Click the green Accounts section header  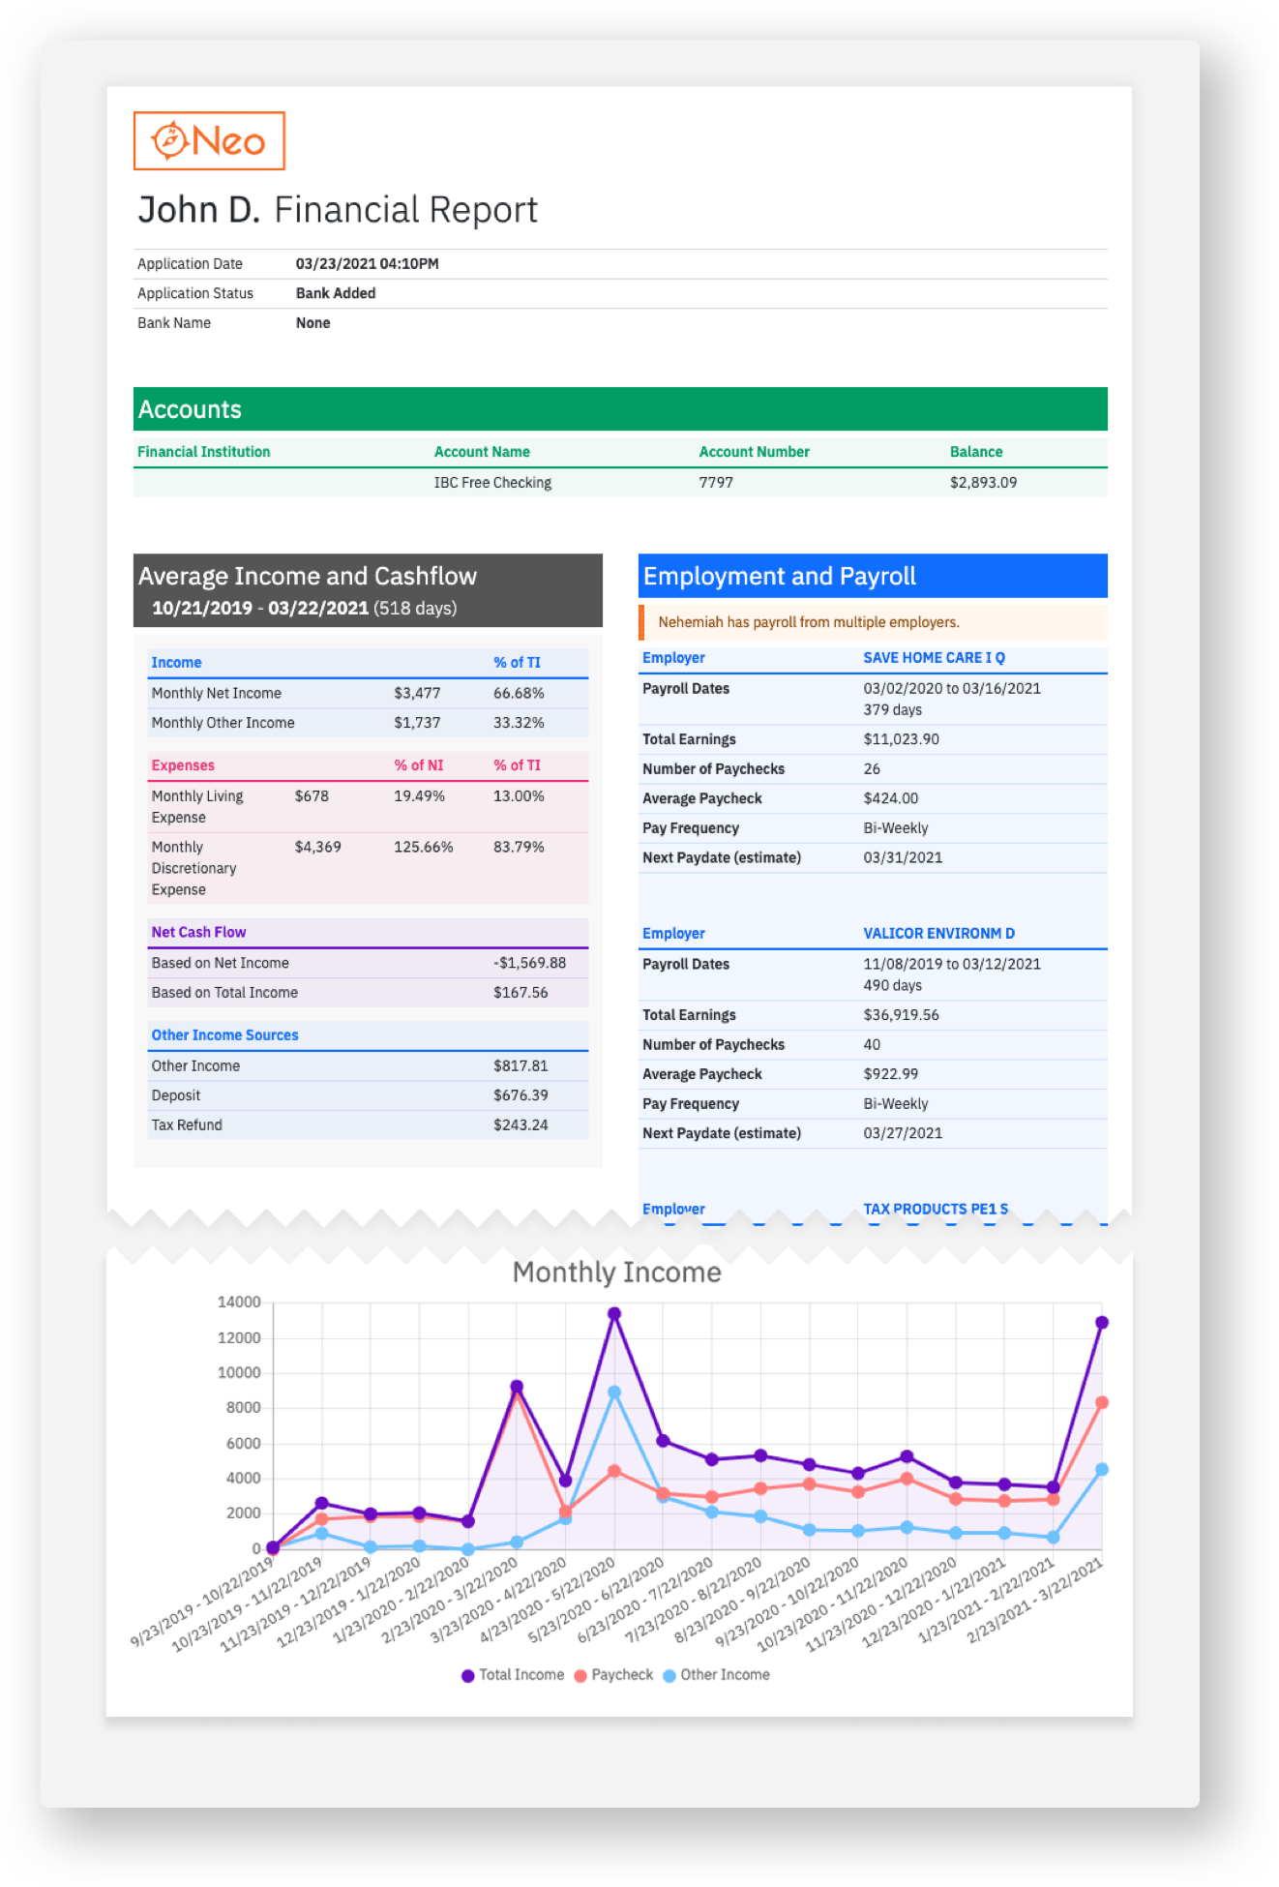(619, 409)
